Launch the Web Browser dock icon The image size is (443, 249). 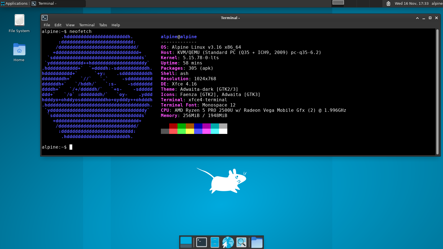pyautogui.click(x=228, y=242)
